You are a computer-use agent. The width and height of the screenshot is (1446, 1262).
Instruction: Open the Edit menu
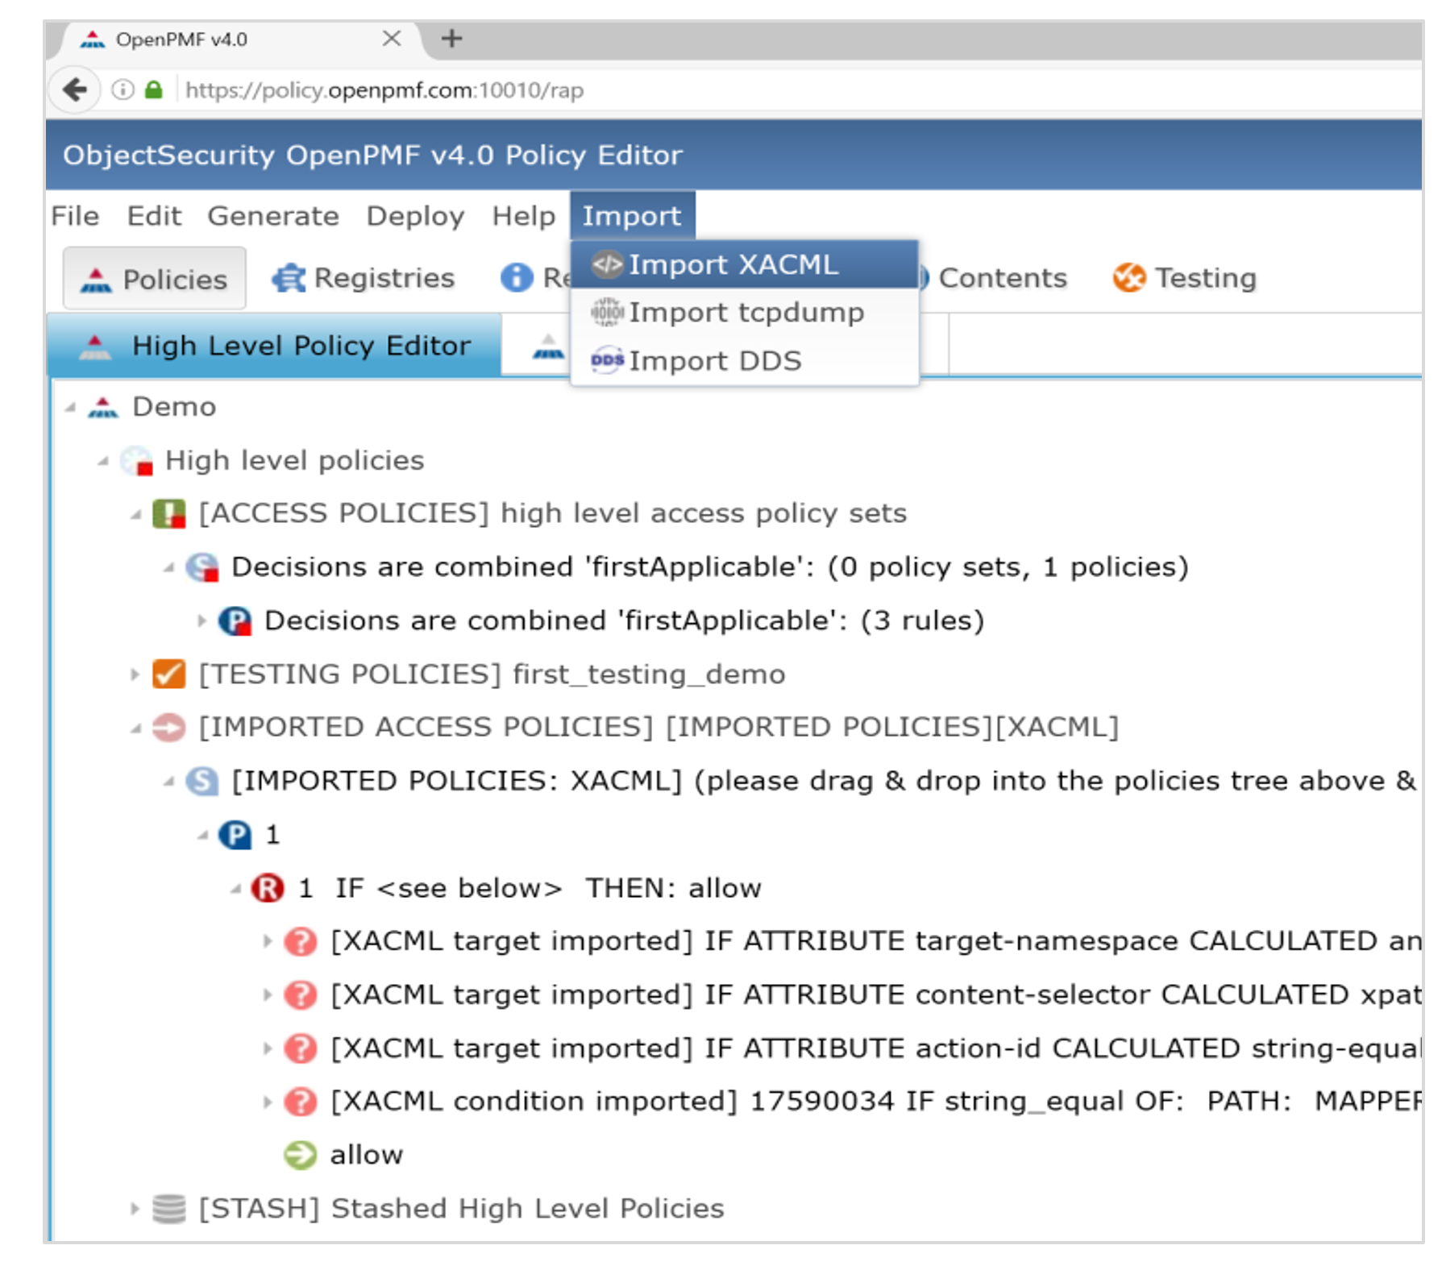154,216
